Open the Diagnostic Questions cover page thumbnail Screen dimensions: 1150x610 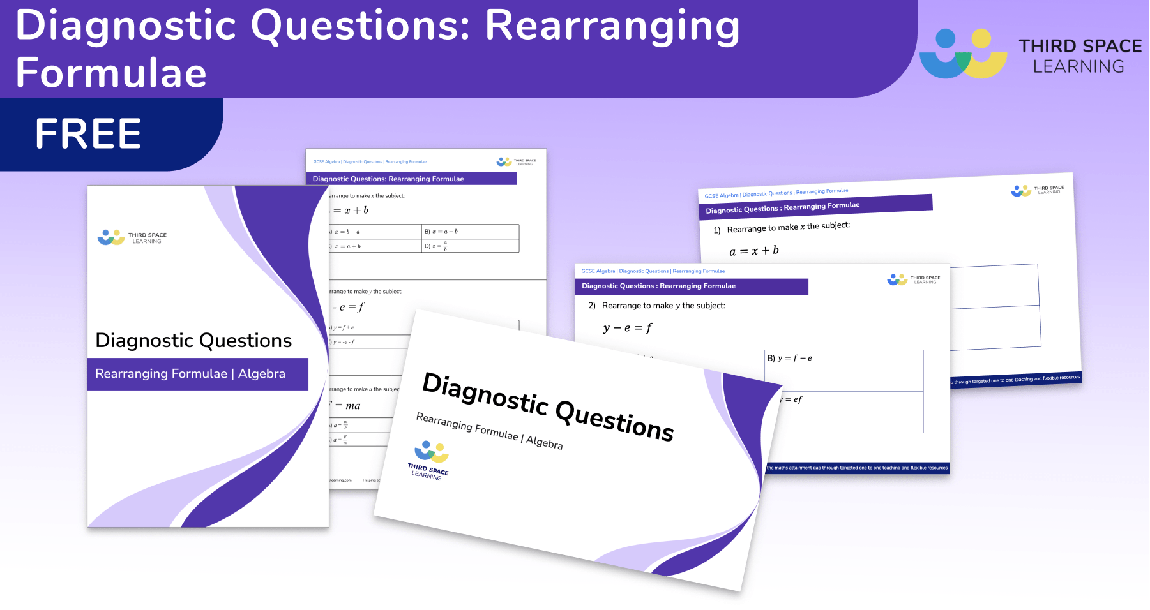click(208, 356)
